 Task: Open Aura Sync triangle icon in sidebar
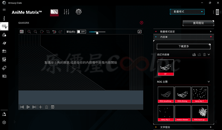click(x=4, y=35)
